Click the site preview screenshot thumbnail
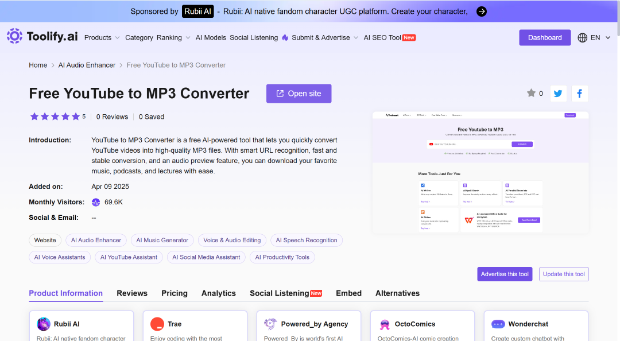The width and height of the screenshot is (620, 341). (x=480, y=172)
